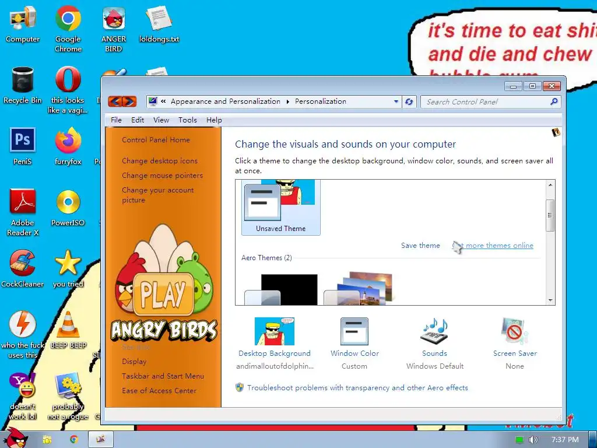Open the icon labeled probably not a rogue
The image size is (597, 448).
click(68, 396)
